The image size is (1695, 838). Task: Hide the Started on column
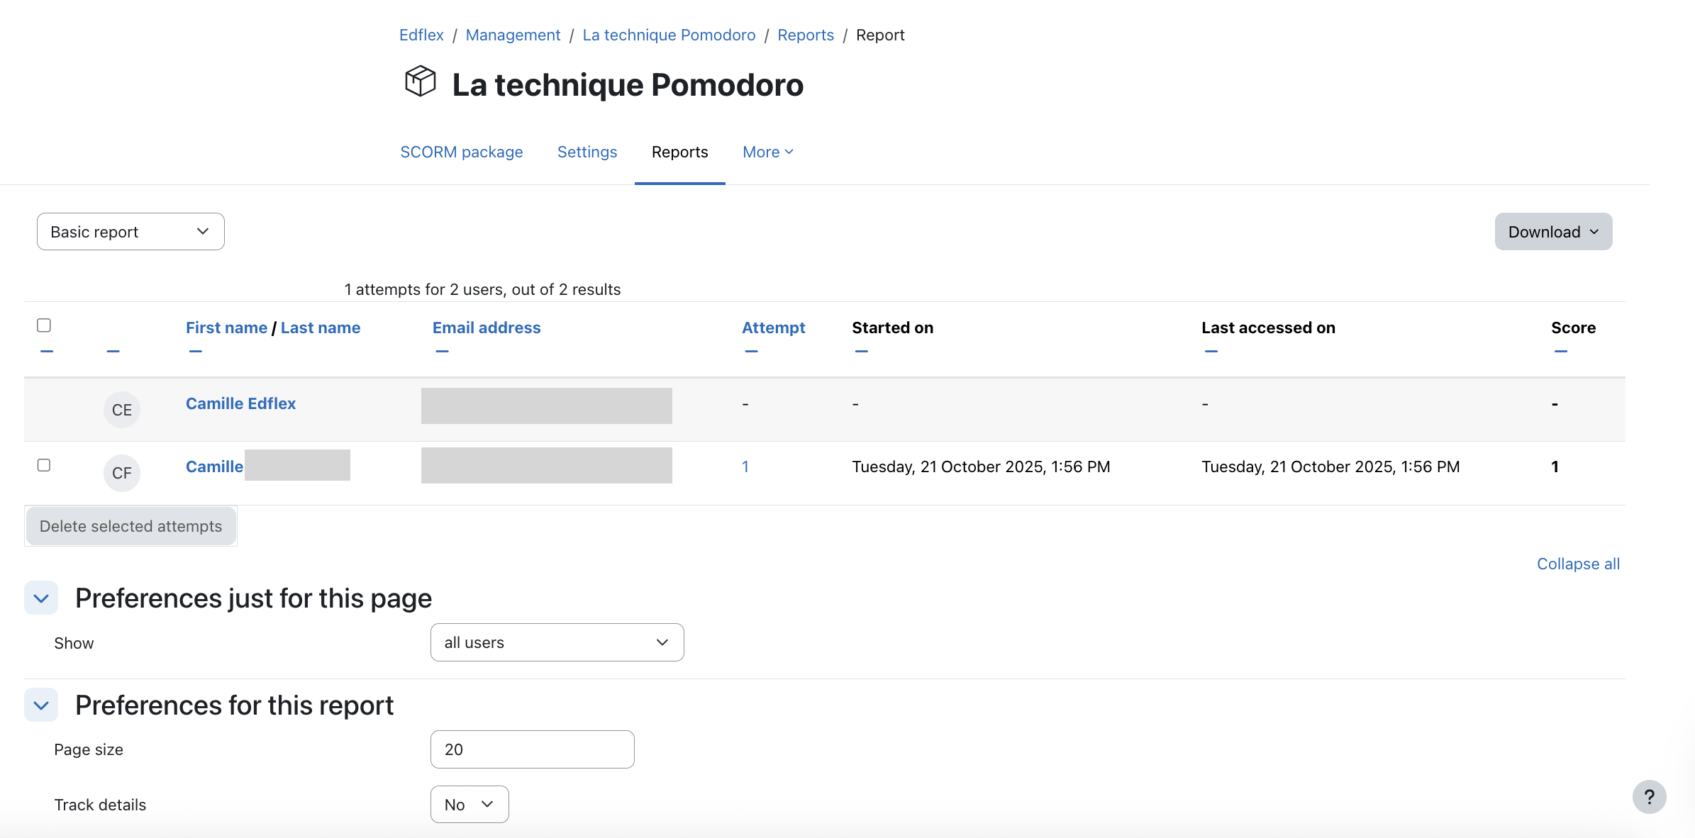[861, 352]
